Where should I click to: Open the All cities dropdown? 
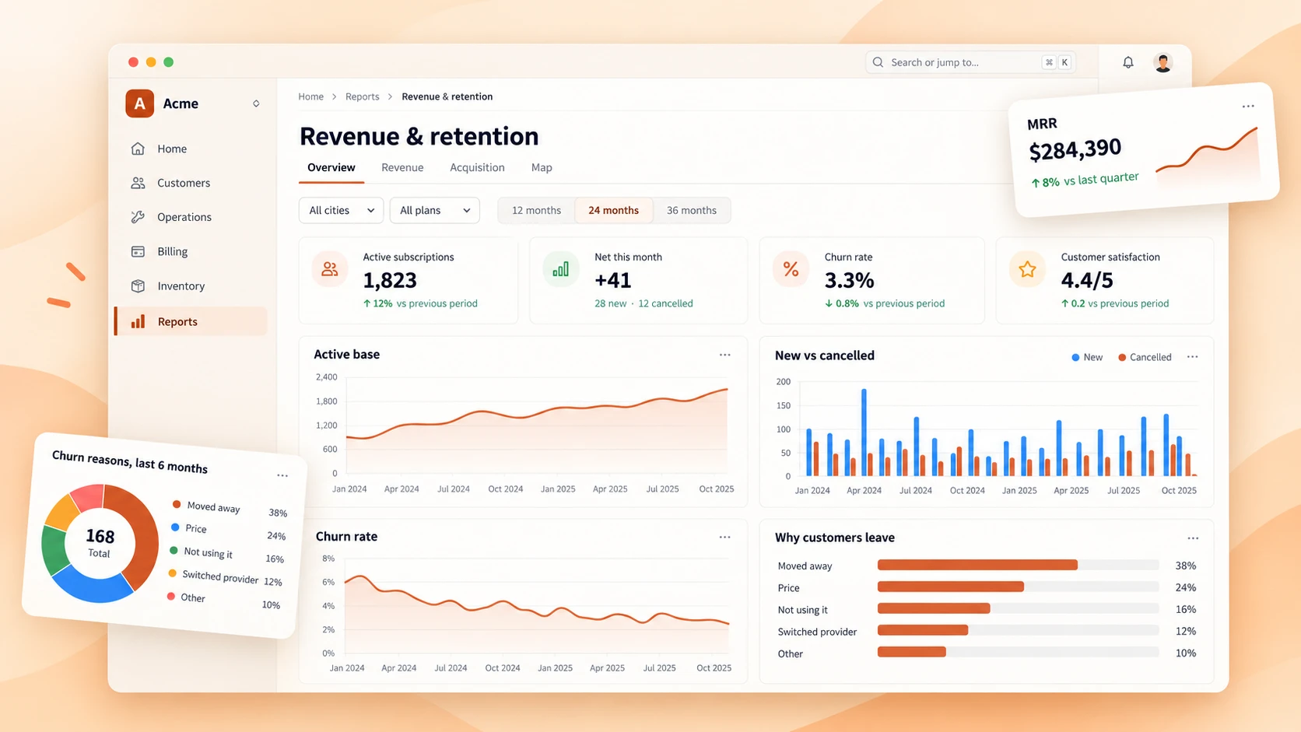coord(341,210)
